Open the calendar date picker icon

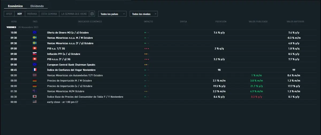(92, 14)
